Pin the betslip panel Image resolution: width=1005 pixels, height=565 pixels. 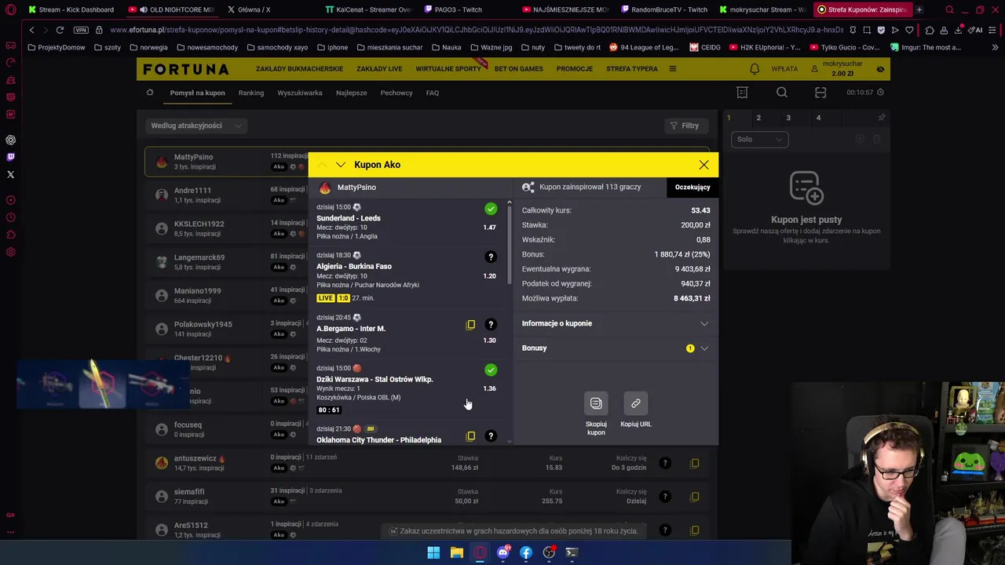click(x=881, y=118)
